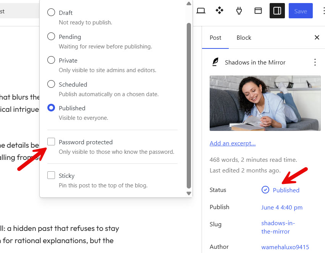Click the status popover scroll up arrow
This screenshot has width=325, height=253.
pyautogui.click(x=189, y=3)
